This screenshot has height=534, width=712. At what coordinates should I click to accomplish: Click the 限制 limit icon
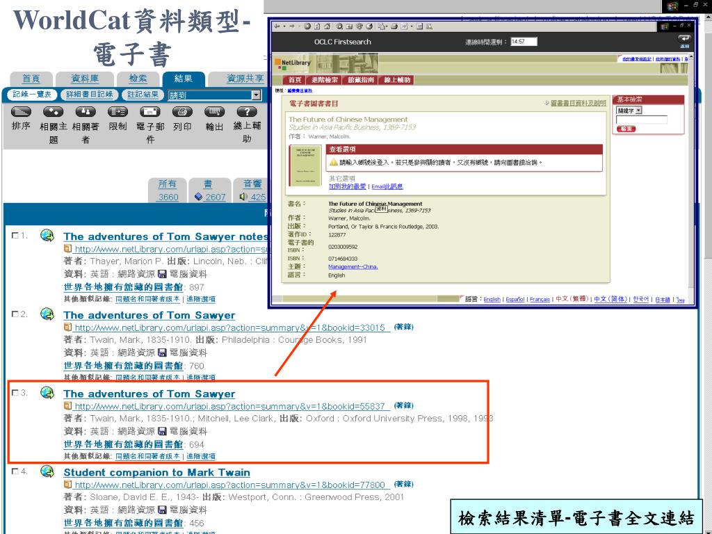click(x=118, y=112)
